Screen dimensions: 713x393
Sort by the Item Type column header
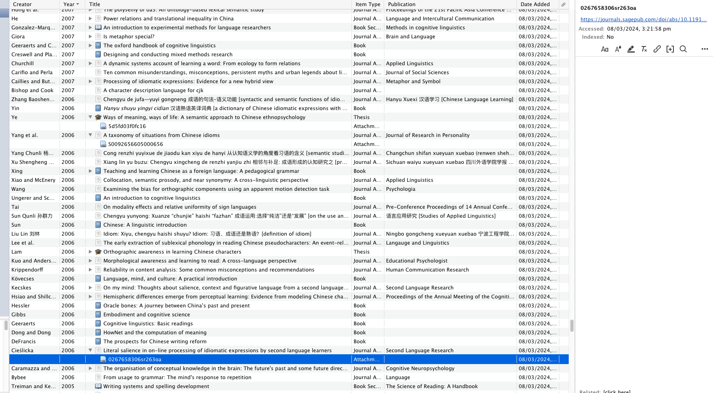coord(368,4)
